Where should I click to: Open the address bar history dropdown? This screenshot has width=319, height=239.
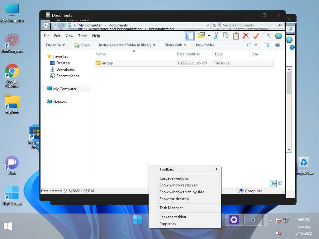coord(207,26)
